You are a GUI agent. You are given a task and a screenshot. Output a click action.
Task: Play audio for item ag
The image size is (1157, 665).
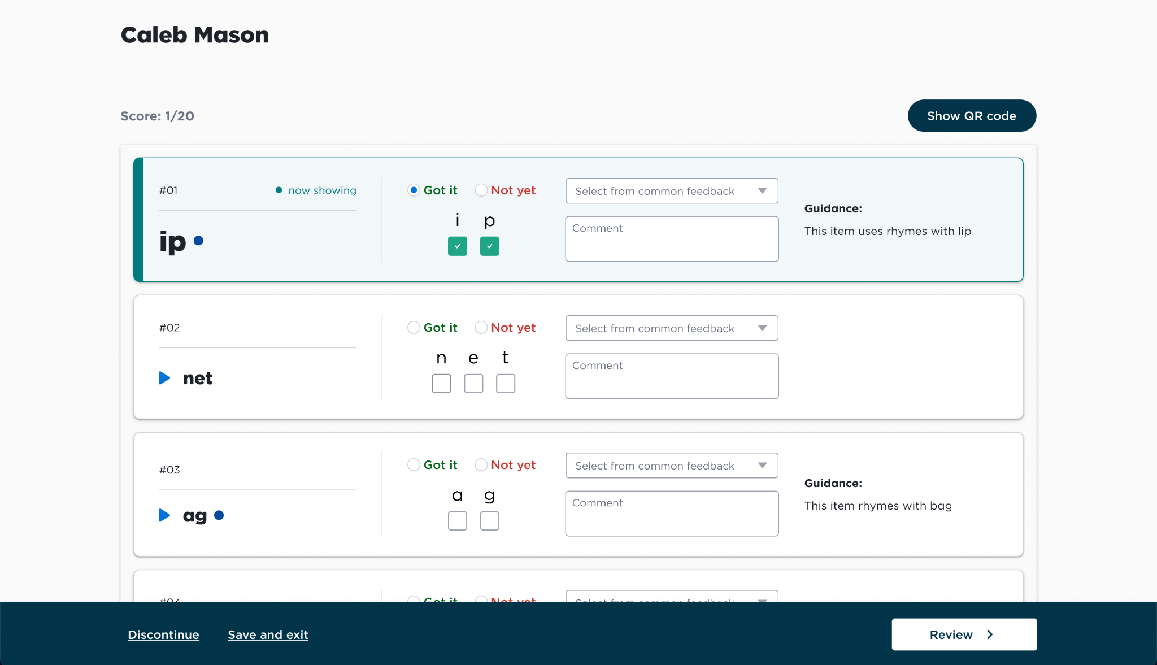(x=164, y=515)
